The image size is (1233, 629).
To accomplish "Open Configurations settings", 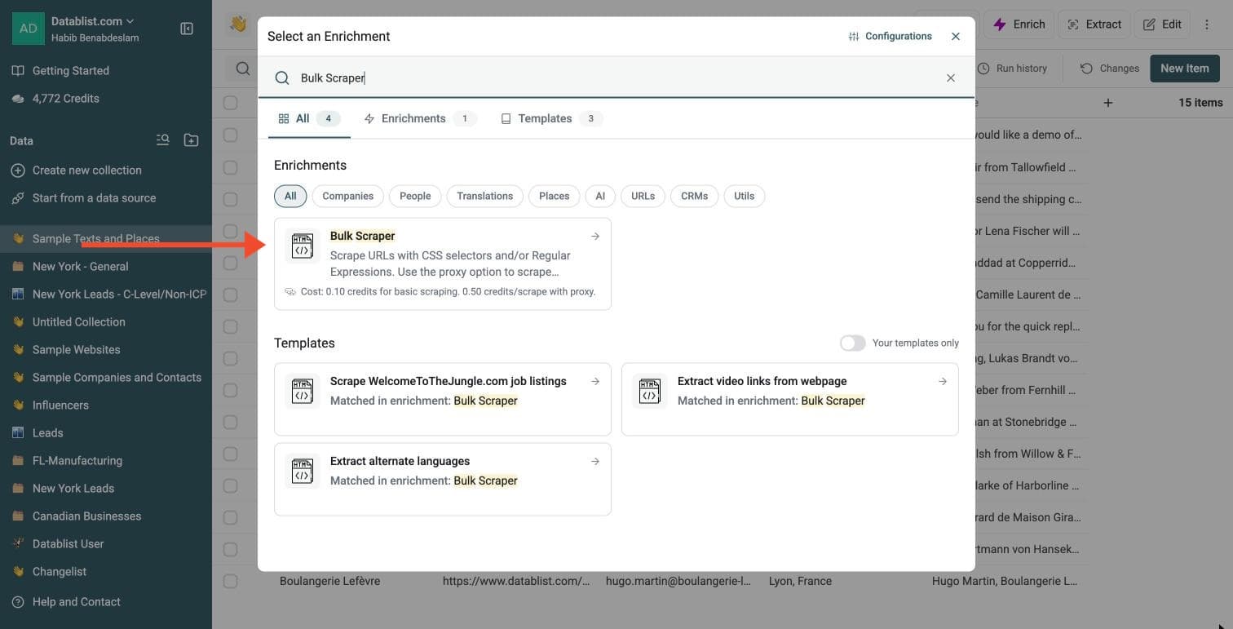I will point(890,36).
